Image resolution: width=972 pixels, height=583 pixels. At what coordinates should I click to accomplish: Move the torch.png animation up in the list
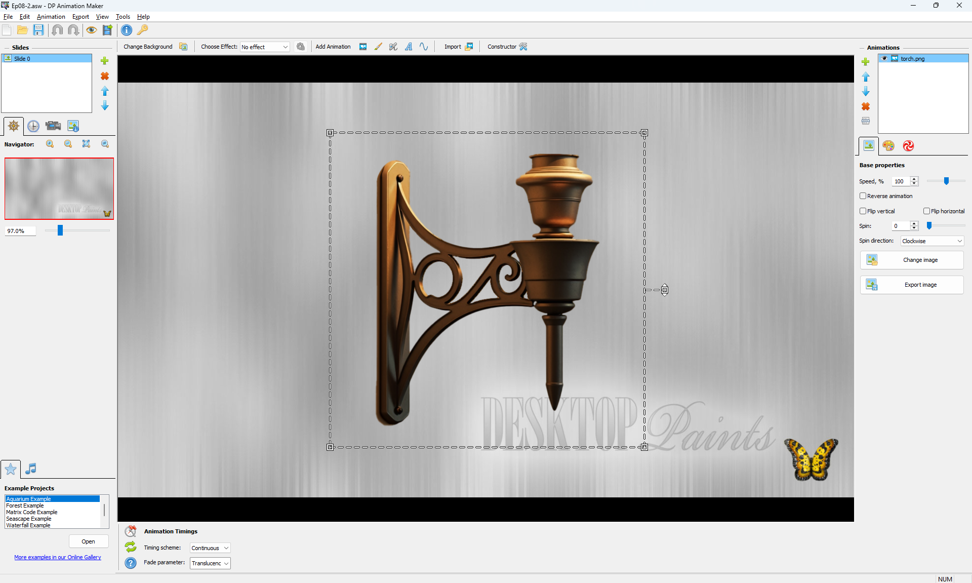coord(866,76)
